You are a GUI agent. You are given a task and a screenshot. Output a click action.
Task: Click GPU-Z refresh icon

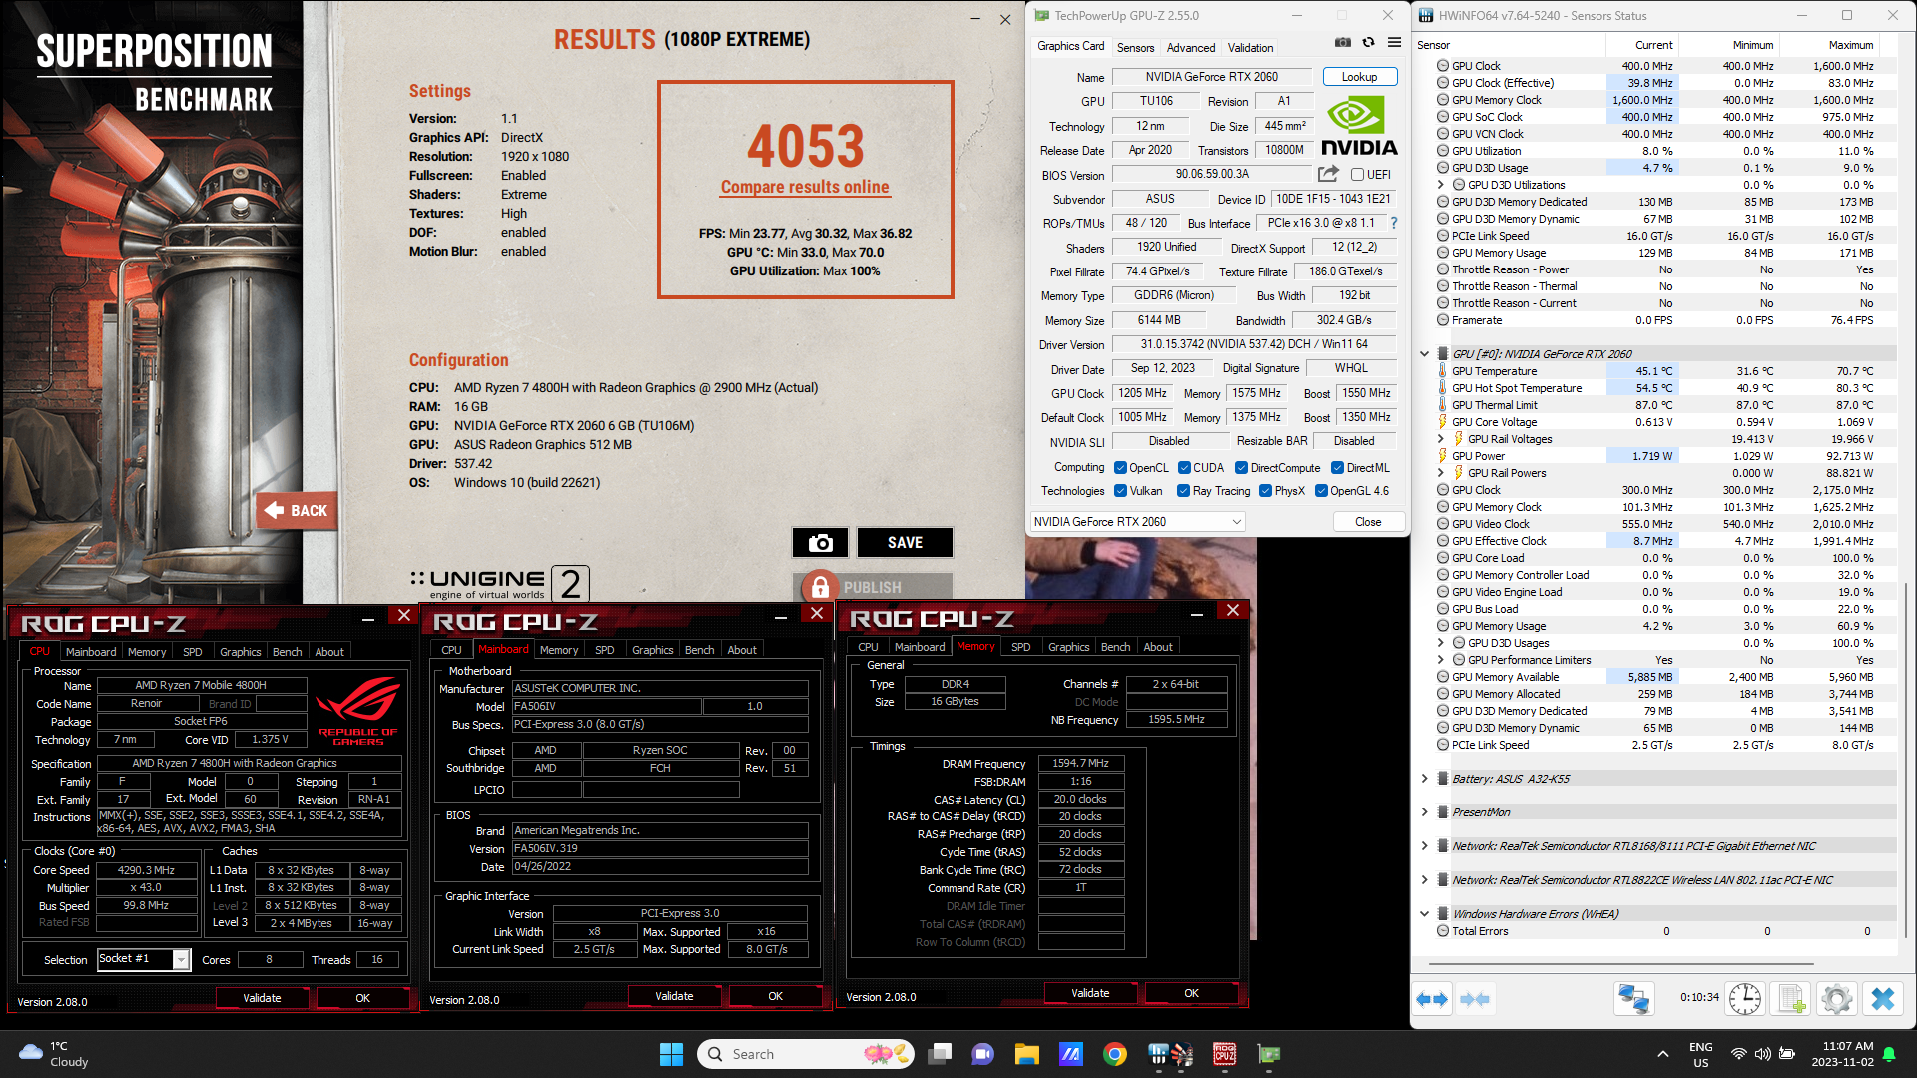click(x=1369, y=42)
